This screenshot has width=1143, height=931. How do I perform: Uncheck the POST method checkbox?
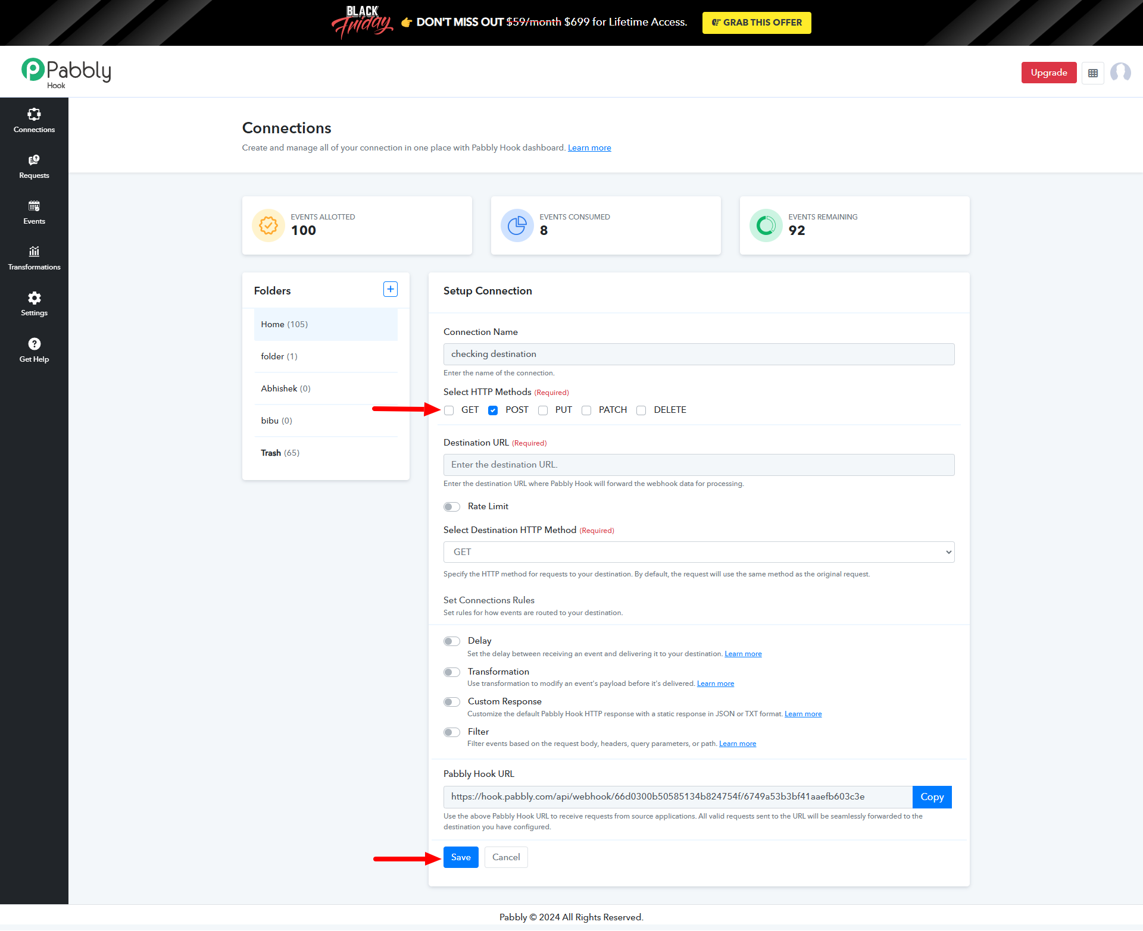click(493, 410)
